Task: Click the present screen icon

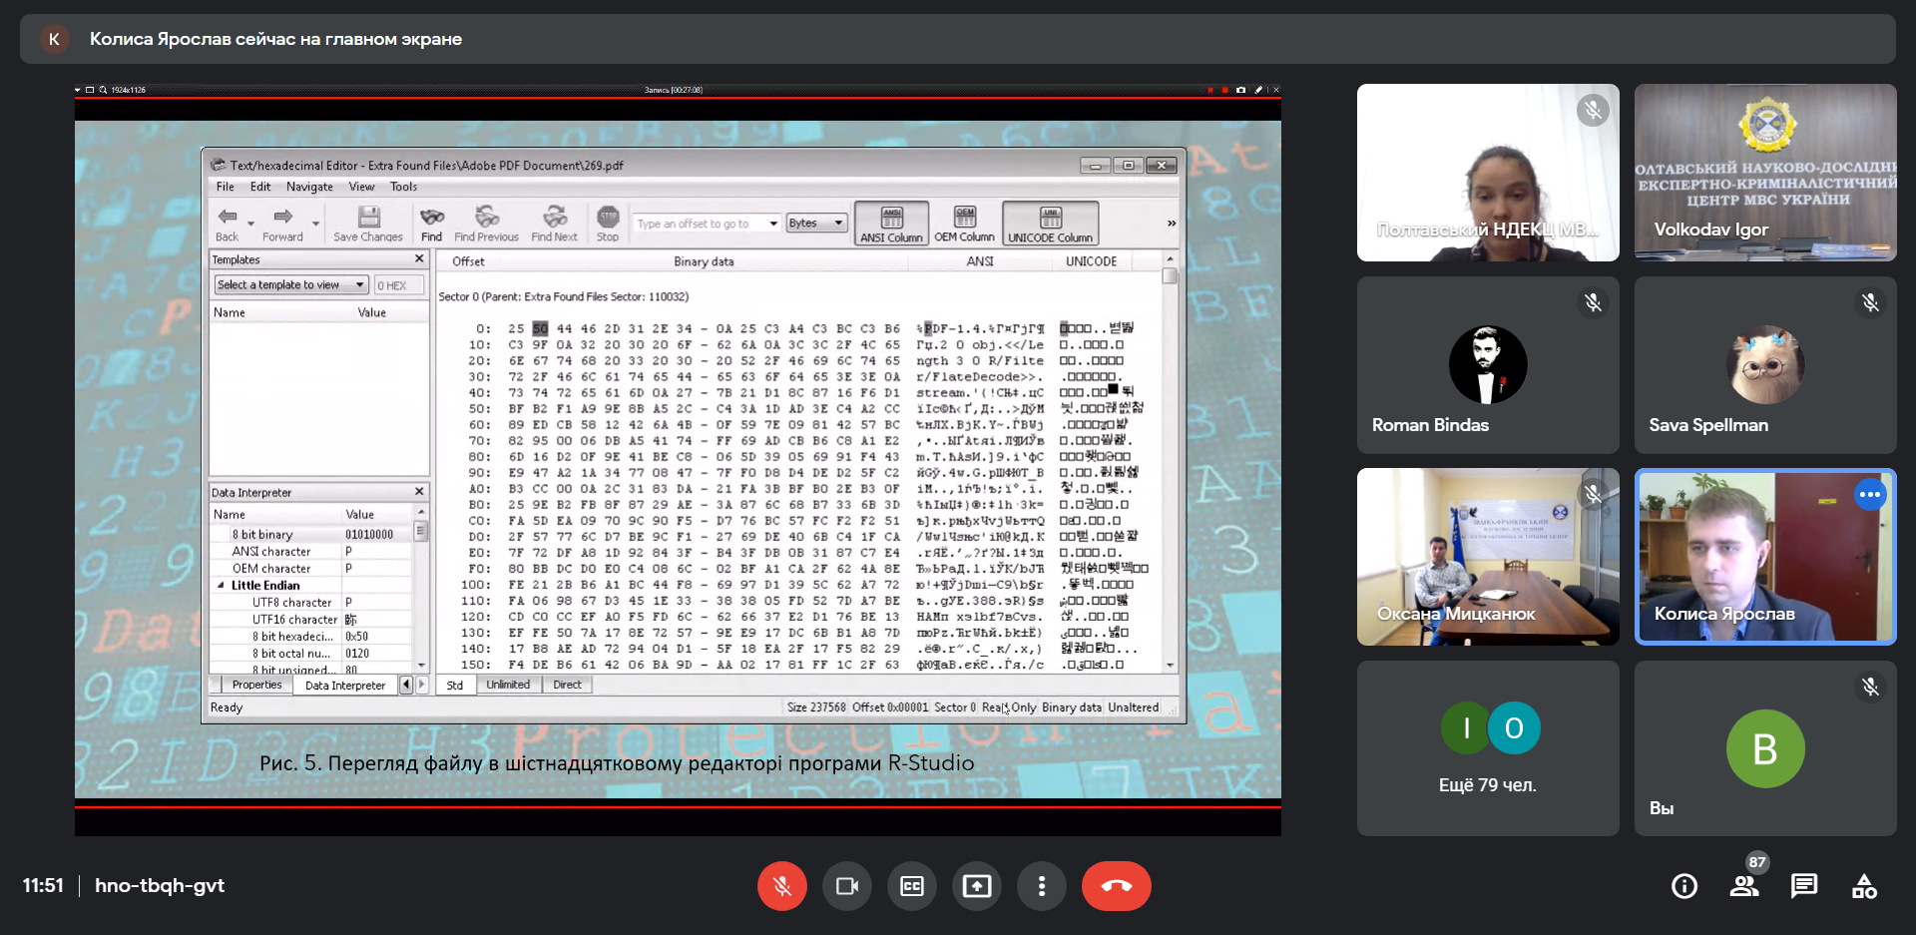Action: coord(977,886)
